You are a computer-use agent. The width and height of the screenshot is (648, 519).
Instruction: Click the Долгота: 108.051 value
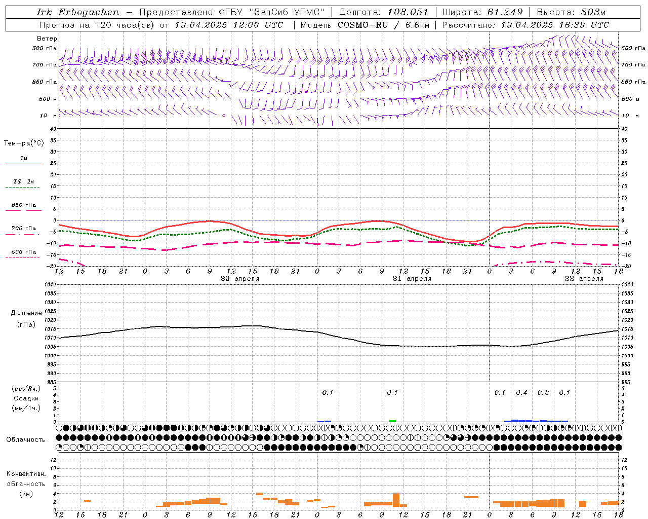[384, 12]
